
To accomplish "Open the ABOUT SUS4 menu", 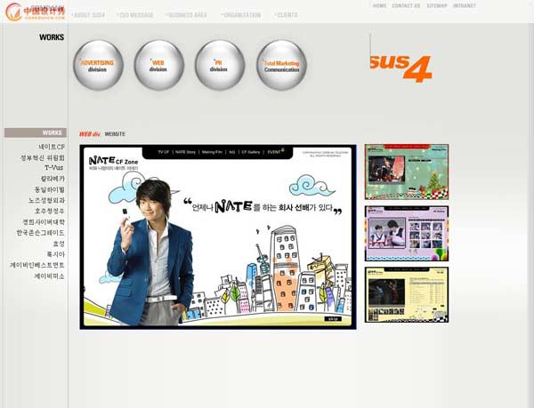I will (88, 15).
